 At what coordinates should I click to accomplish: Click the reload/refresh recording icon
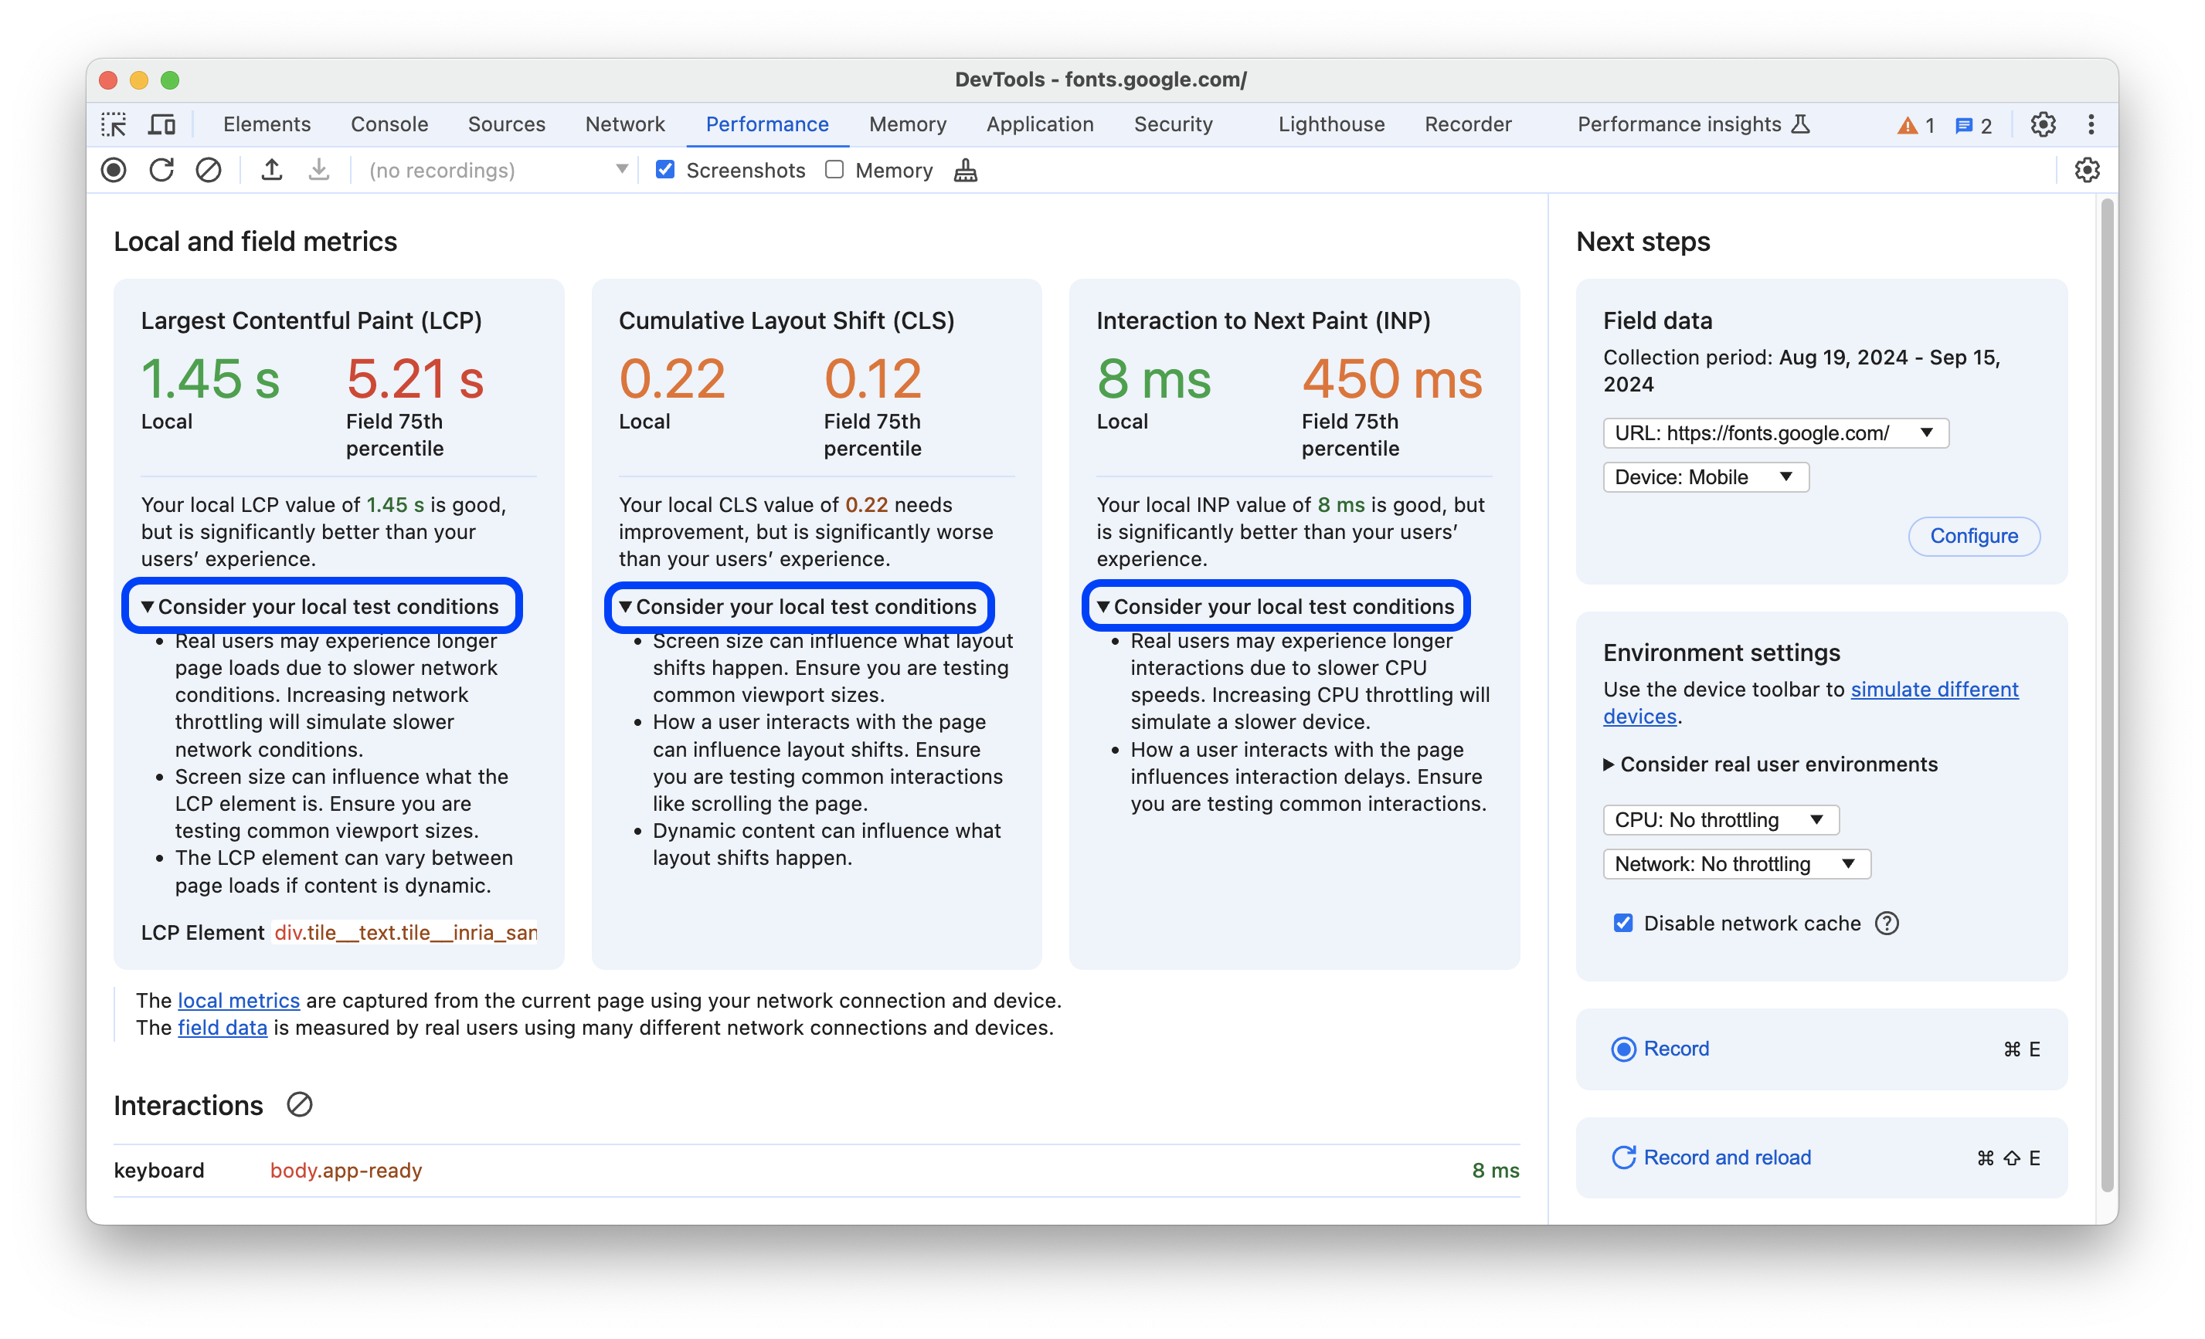[x=162, y=170]
